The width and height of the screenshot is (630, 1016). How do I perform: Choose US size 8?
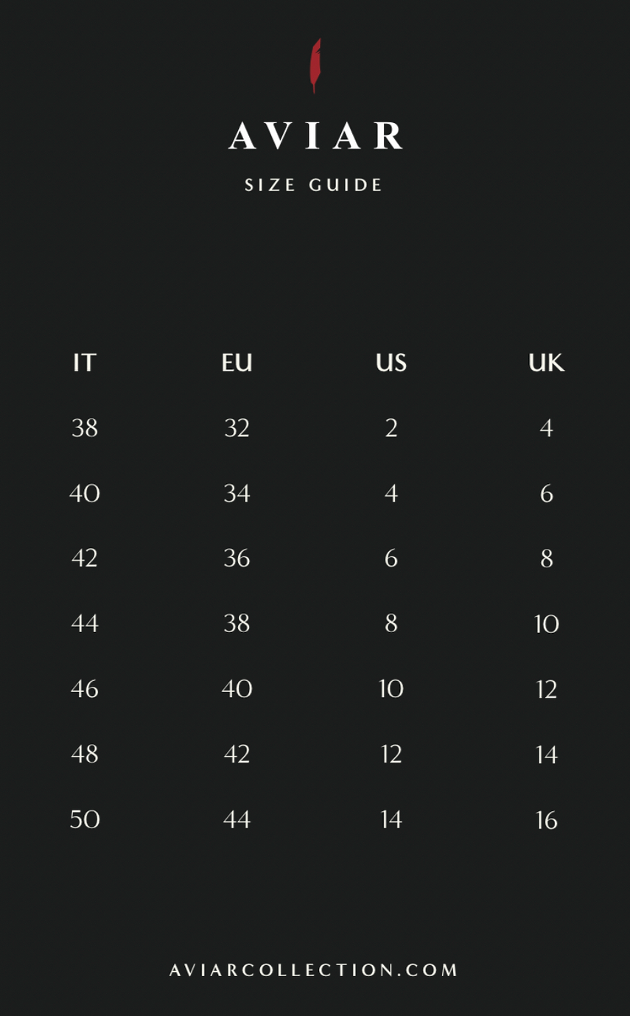[391, 623]
